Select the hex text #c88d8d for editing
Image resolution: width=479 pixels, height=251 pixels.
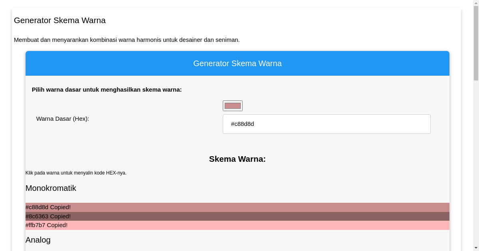click(243, 124)
